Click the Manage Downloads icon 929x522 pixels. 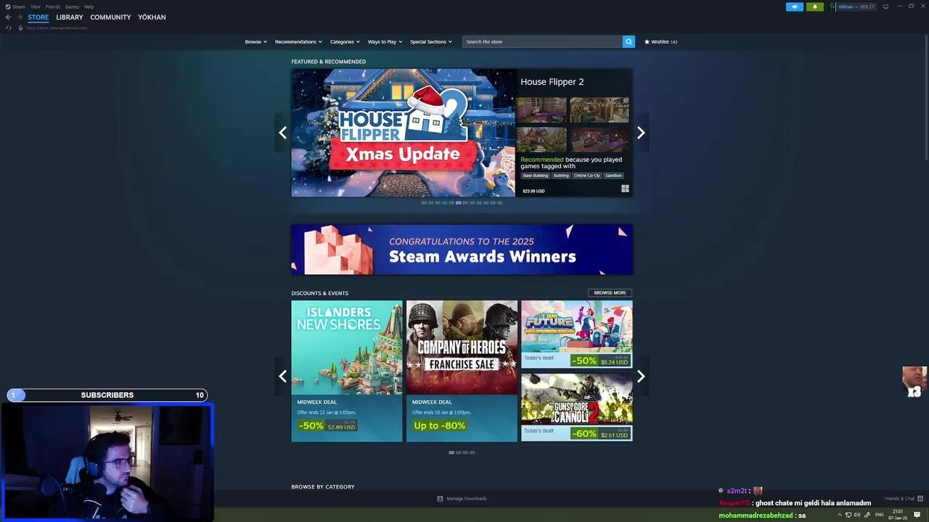tap(440, 499)
